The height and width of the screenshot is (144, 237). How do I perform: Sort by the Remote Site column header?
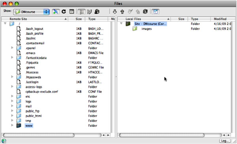click(x=35, y=19)
